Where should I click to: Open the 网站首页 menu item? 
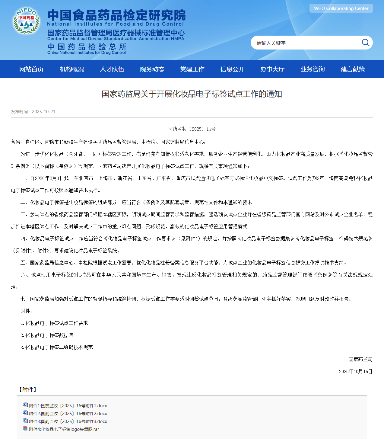point(31,69)
